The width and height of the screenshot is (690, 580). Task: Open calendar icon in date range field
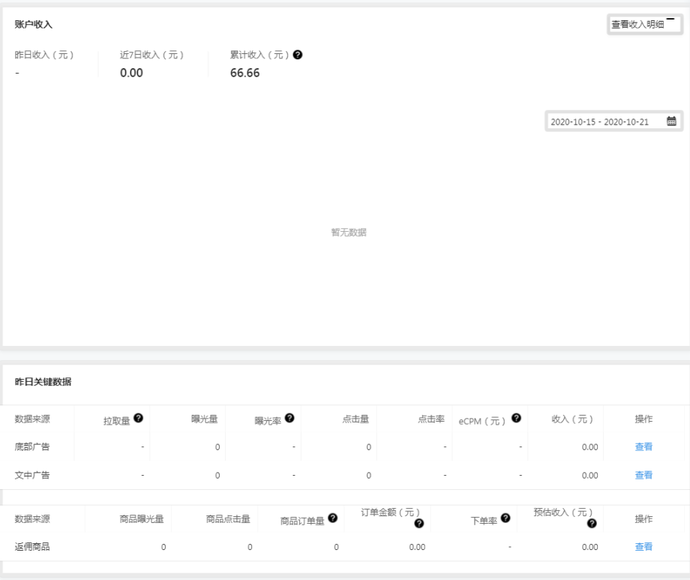coord(671,121)
